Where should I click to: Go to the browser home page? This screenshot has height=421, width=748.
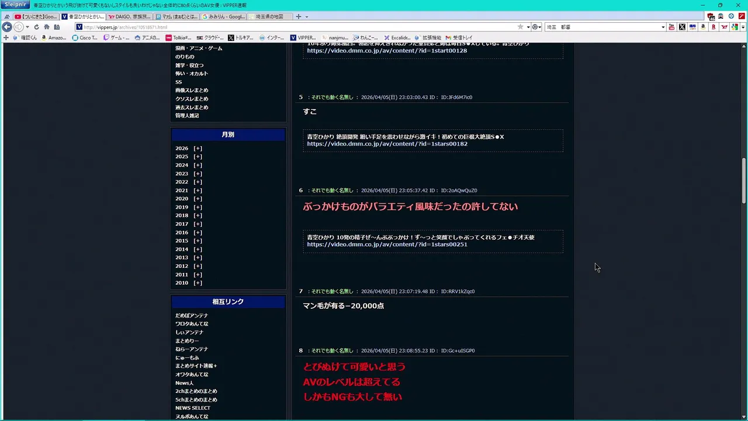[x=47, y=27]
